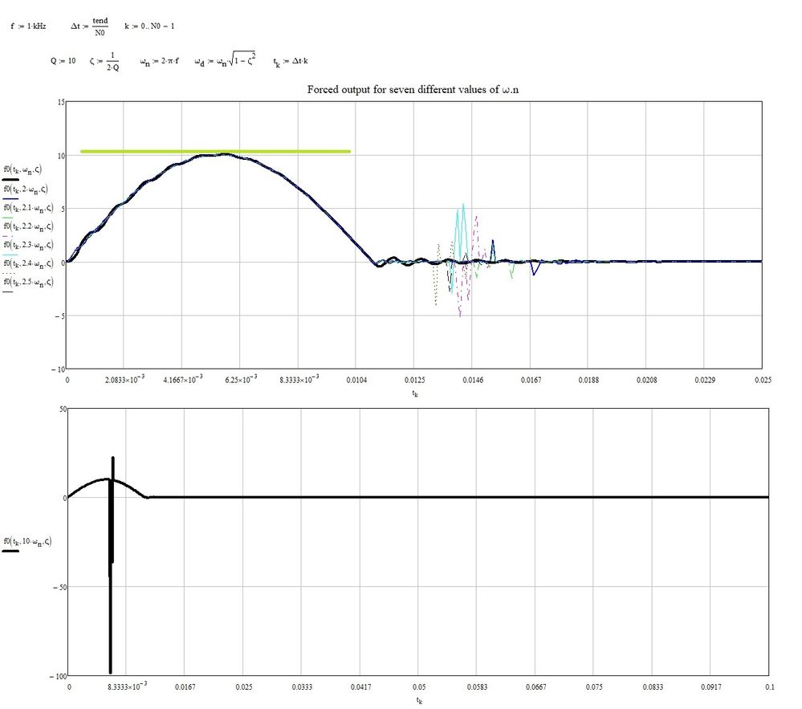Click the legend entry f0(tk, 2.1·ωn, ζ)
The height and width of the screenshot is (709, 802).
coord(28,208)
